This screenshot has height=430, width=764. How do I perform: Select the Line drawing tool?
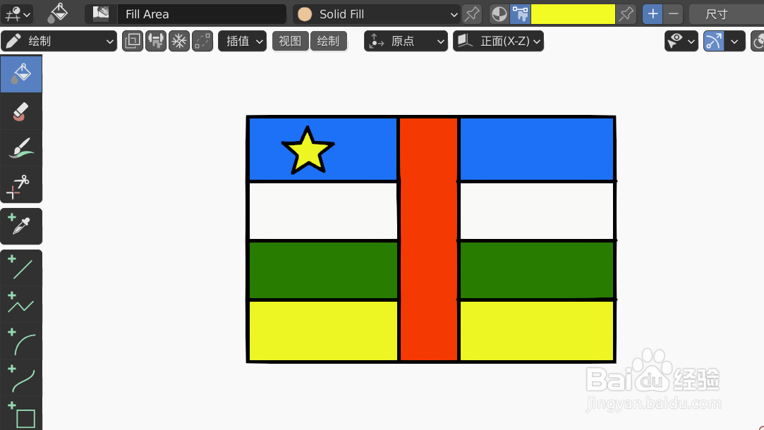pos(21,268)
